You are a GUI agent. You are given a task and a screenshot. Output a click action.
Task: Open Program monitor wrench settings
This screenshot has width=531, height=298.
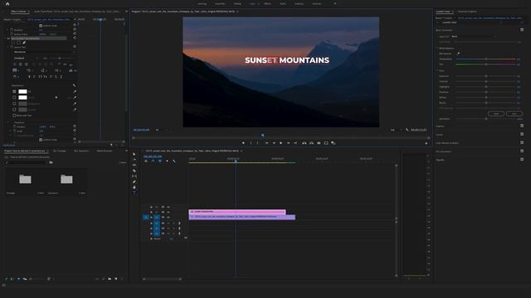(x=407, y=130)
